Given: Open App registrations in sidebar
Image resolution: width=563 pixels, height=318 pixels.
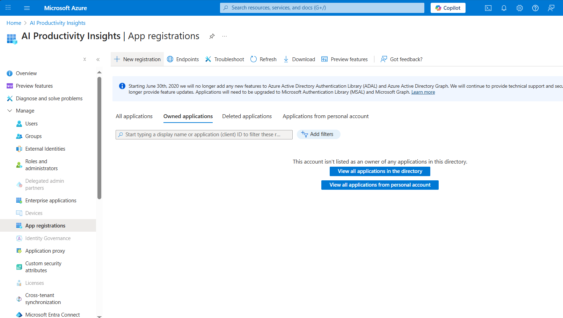Looking at the screenshot, I should point(48,226).
